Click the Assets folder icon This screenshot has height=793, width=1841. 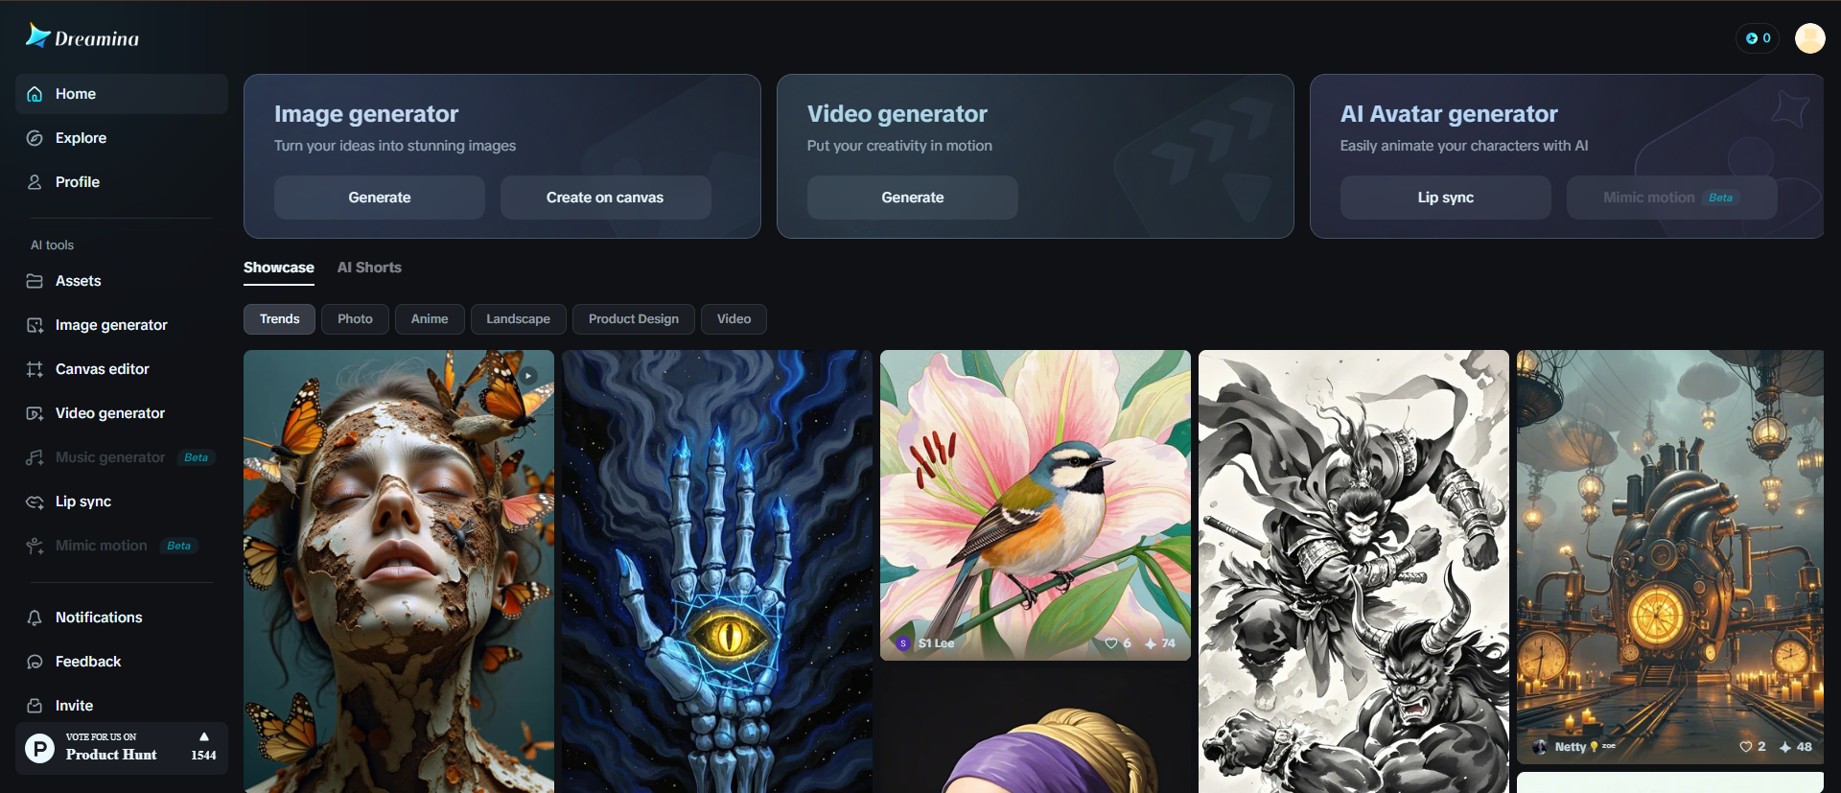35,281
